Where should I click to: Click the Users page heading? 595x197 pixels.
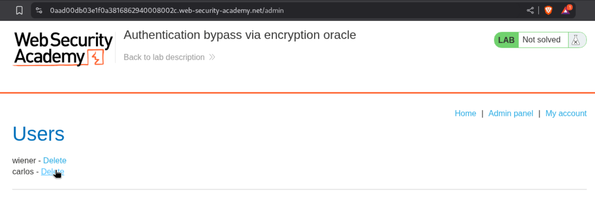coord(39,134)
